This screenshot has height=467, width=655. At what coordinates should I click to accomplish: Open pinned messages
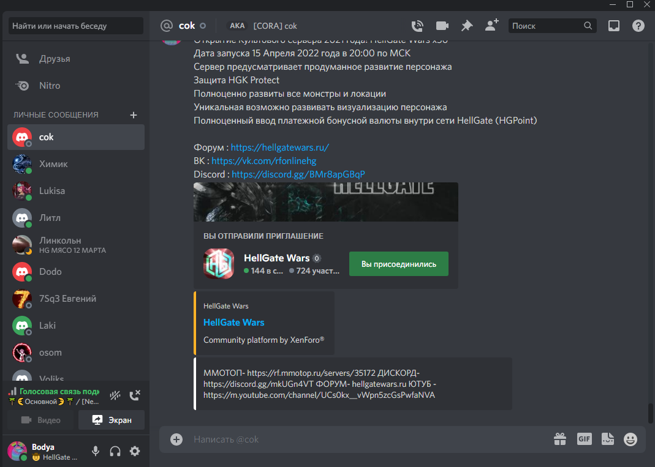click(467, 26)
